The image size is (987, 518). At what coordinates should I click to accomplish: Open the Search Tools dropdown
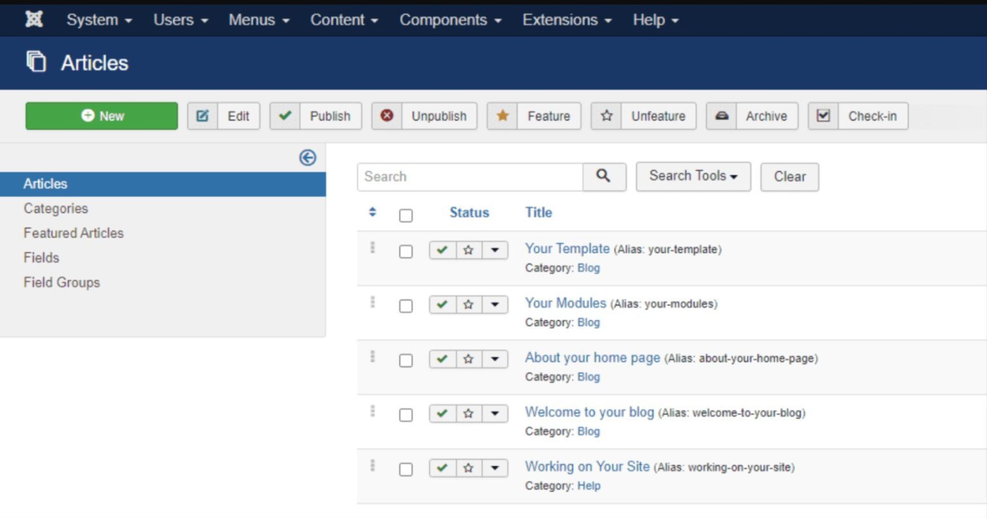tap(693, 177)
